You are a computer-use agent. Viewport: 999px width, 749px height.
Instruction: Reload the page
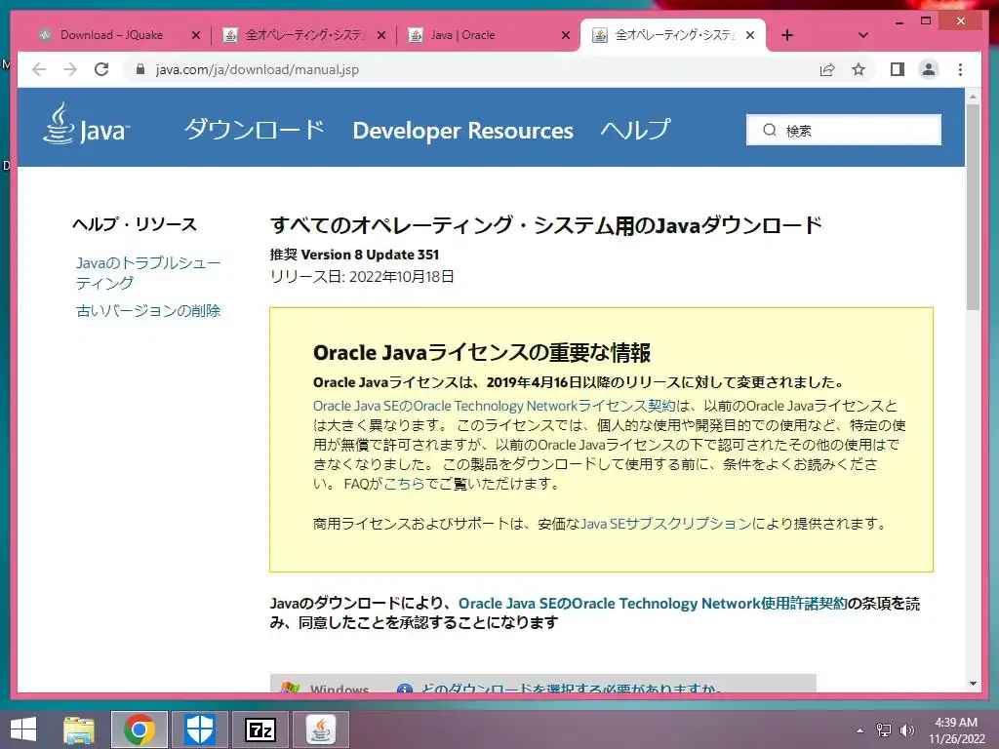[101, 69]
